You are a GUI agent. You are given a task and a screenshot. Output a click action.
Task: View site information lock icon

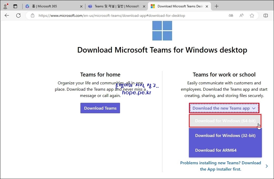tap(33, 16)
